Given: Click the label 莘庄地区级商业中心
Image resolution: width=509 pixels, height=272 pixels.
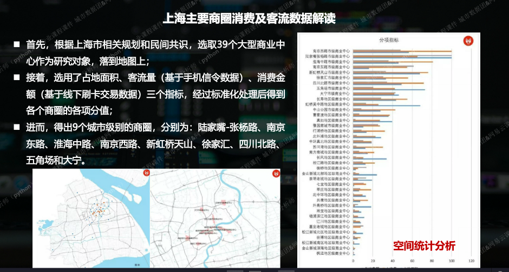Looking at the screenshot, I should (333, 189).
